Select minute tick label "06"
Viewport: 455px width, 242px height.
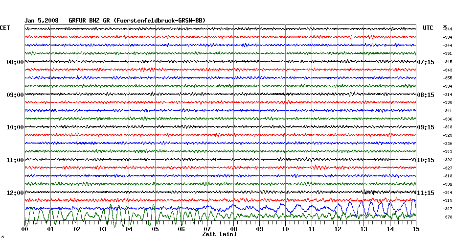click(x=182, y=229)
